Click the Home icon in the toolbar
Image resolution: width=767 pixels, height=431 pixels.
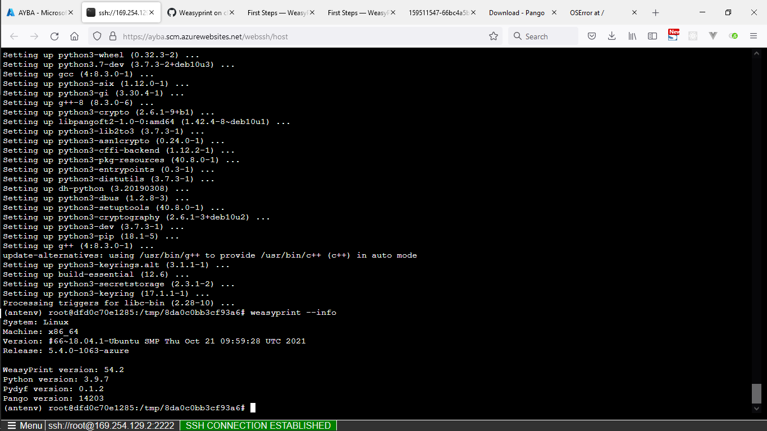point(74,36)
